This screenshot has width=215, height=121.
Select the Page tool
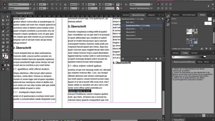pyautogui.click(x=3, y=20)
